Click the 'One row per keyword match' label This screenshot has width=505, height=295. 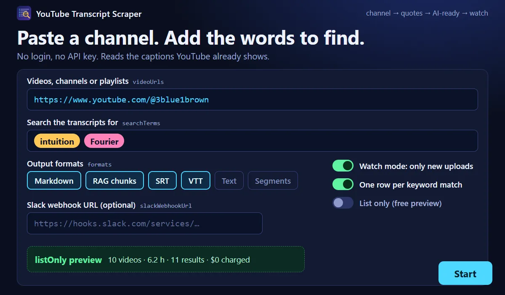[x=411, y=185]
